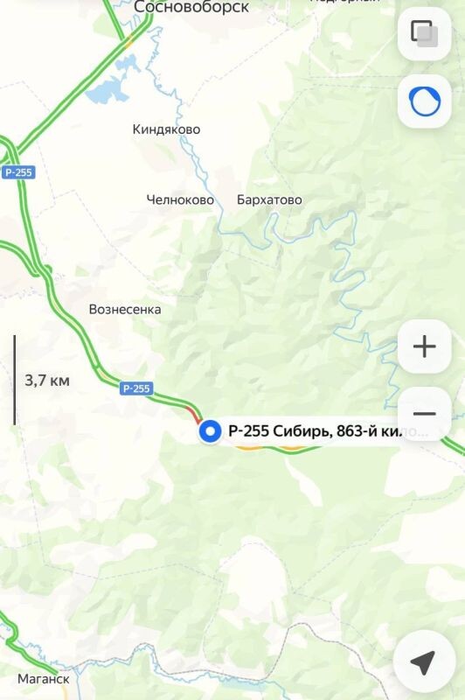
Task: Tap the blue Alice assistant circle icon
Action: (x=425, y=101)
